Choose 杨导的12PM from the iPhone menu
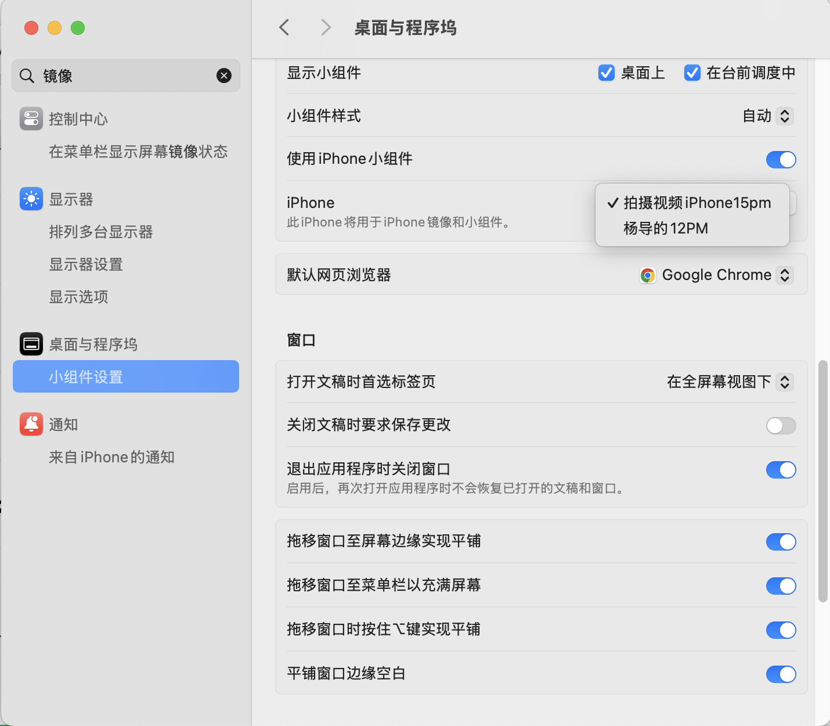The height and width of the screenshot is (726, 830). pyautogui.click(x=692, y=228)
